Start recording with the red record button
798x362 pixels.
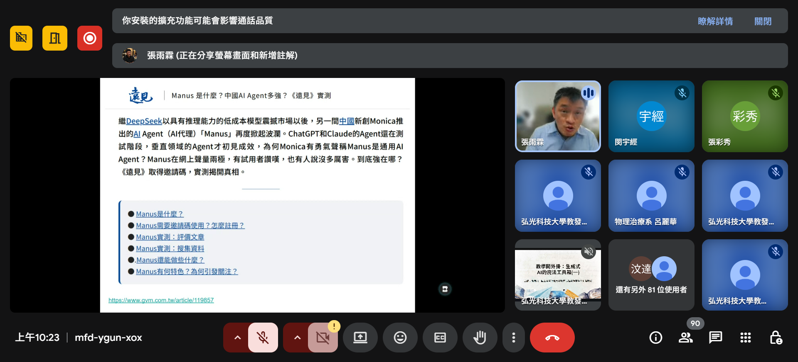click(90, 38)
